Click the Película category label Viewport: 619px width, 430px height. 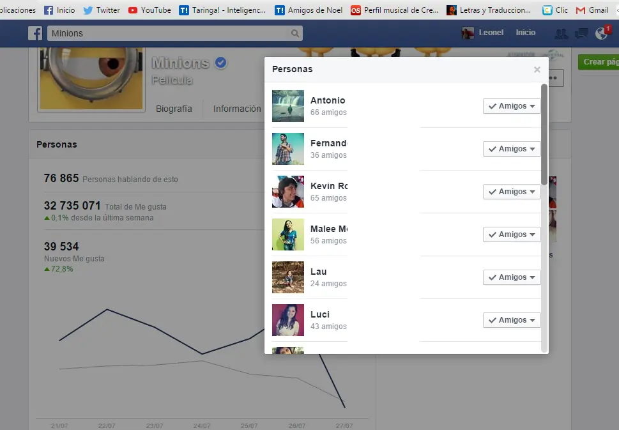coord(172,80)
